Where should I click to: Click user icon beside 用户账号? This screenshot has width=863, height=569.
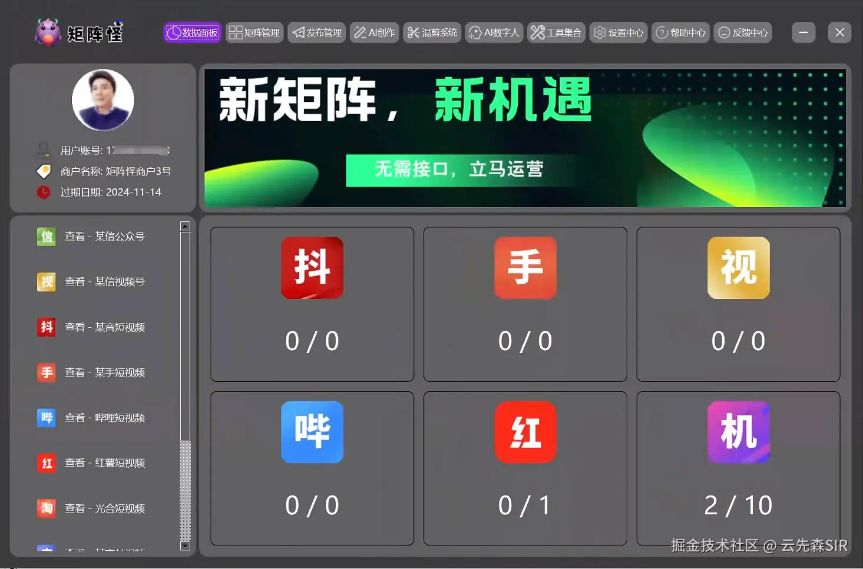(x=44, y=149)
